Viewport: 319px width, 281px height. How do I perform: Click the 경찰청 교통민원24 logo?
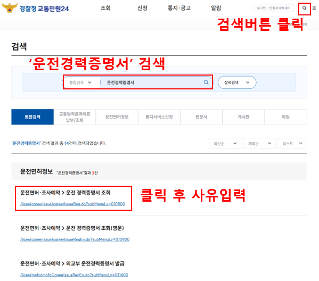[x=35, y=8]
